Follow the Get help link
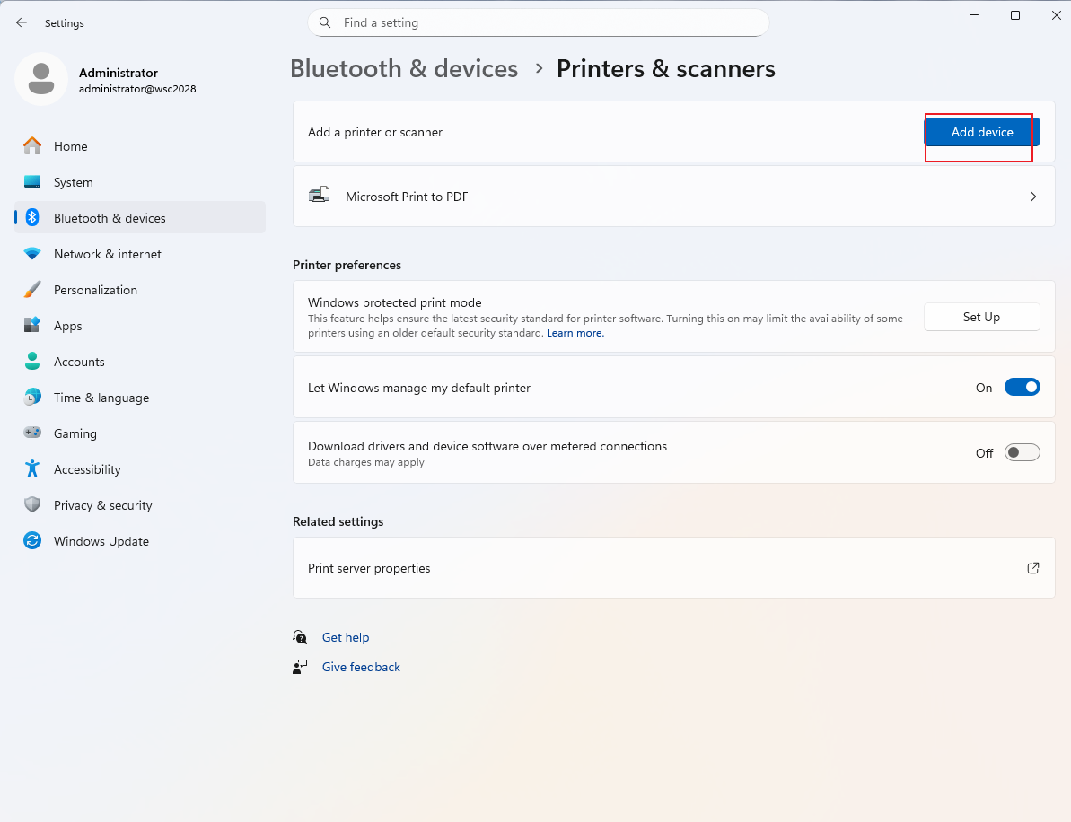1071x822 pixels. [x=346, y=637]
